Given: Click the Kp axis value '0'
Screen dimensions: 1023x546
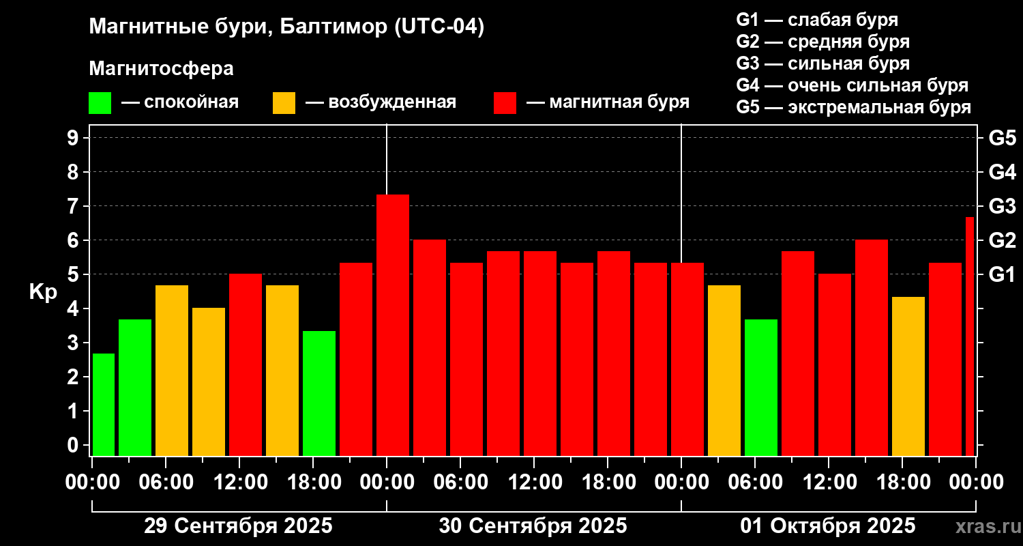Looking at the screenshot, I should pyautogui.click(x=74, y=445).
